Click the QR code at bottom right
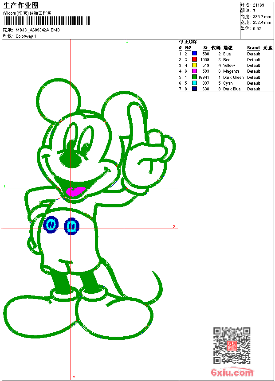The image size is (275, 381). click(232, 346)
